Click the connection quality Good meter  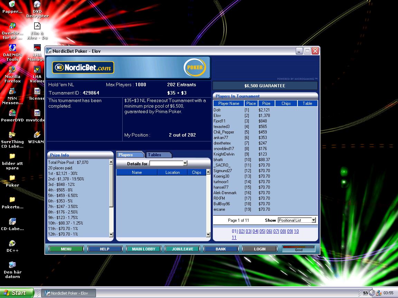(299, 249)
